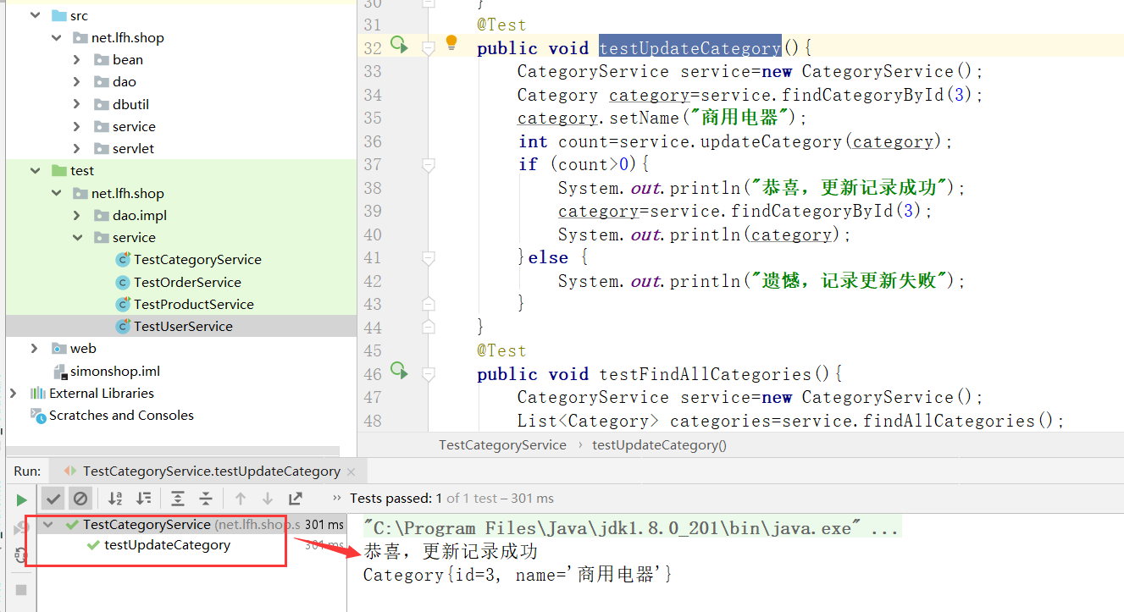The width and height of the screenshot is (1124, 612).
Task: Expand External Libraries node
Action: pyautogui.click(x=13, y=394)
